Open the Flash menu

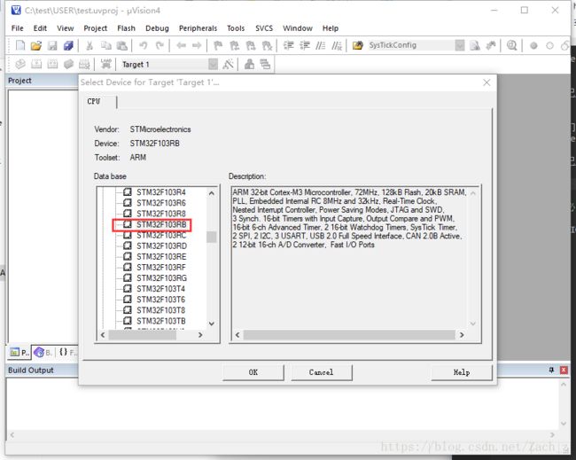127,28
